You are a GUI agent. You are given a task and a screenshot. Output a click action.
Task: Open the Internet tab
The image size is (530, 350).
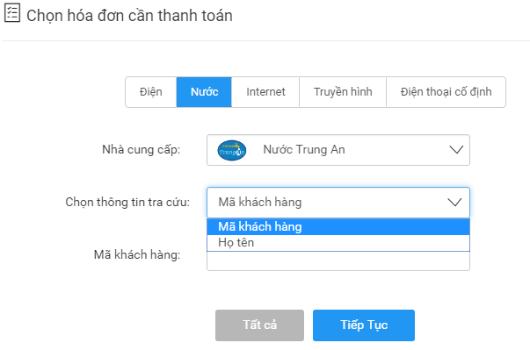click(265, 92)
